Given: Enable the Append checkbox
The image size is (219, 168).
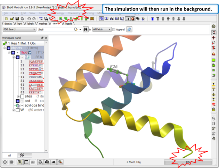Looking at the screenshot, I should (x=114, y=30).
